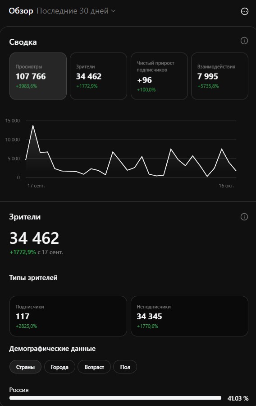Switch to the Возраст demographics tab
Viewport: 256px width, 406px height.
(x=94, y=367)
